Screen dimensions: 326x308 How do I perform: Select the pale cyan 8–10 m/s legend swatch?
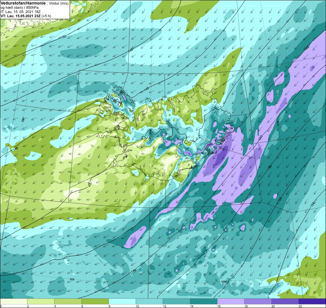click(x=122, y=301)
